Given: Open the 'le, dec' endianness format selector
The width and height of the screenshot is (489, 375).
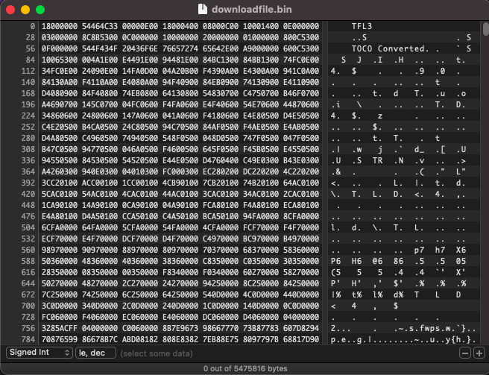Looking at the screenshot, I should [95, 353].
